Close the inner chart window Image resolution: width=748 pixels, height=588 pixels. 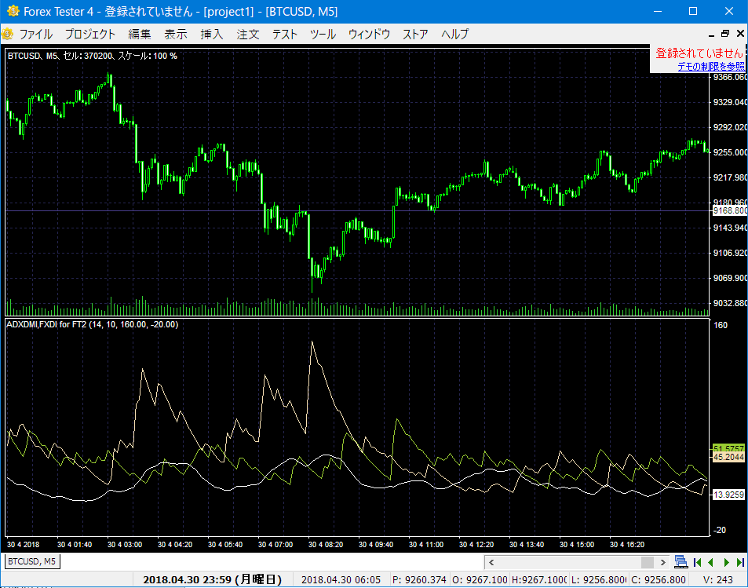pos(740,34)
